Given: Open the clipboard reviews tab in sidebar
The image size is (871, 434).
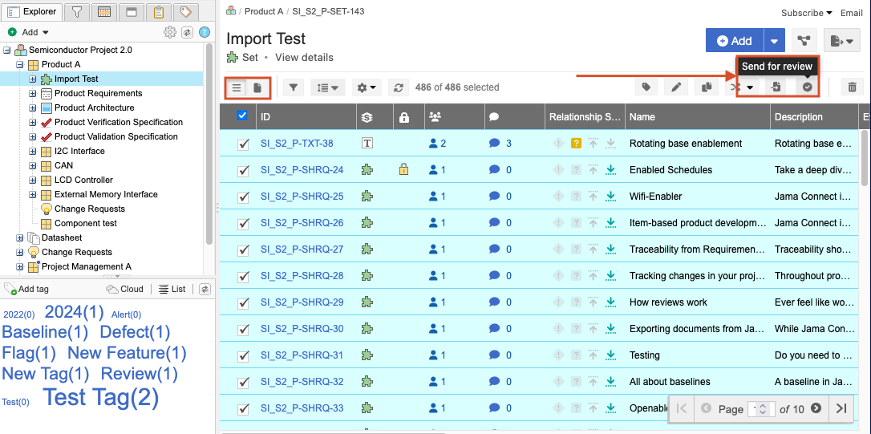Looking at the screenshot, I should coord(159,11).
